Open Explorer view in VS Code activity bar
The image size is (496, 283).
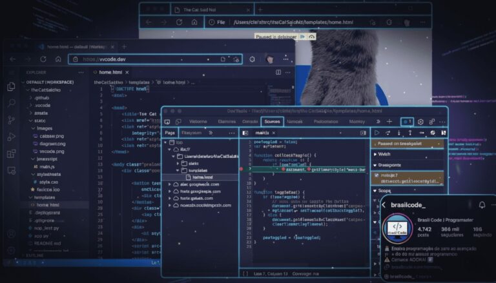(11, 86)
